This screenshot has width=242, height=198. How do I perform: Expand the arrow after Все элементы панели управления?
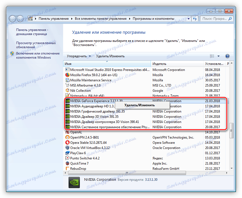[x=130, y=19]
